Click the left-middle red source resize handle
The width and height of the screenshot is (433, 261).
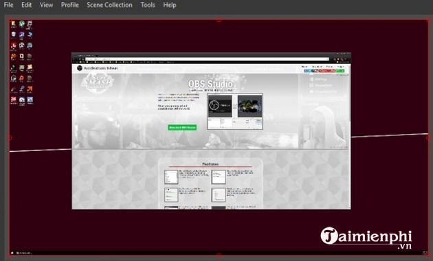click(10, 137)
